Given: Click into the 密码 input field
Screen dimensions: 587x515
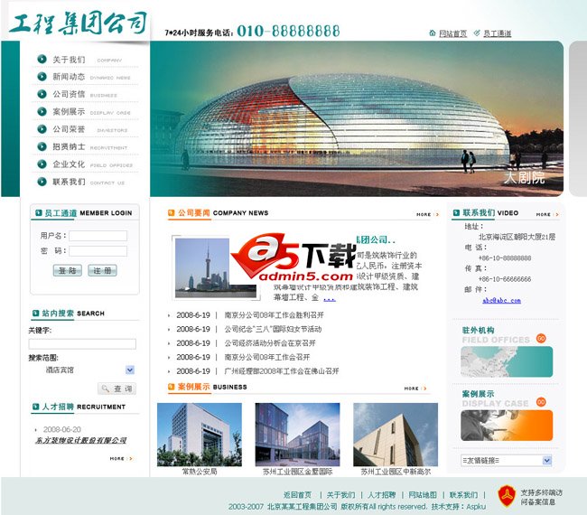Looking at the screenshot, I should click(x=98, y=251).
